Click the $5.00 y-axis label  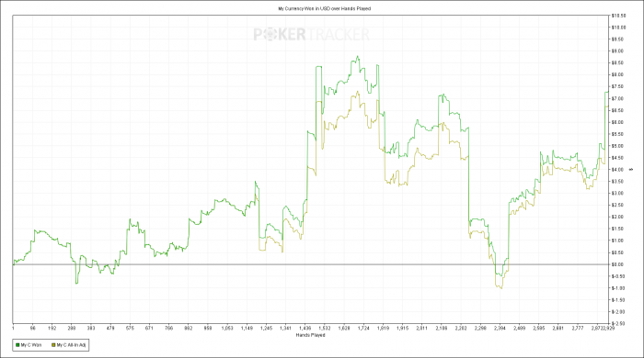click(x=618, y=146)
